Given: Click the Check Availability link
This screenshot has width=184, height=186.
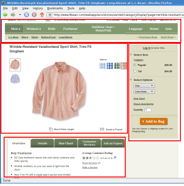Looking at the screenshot, I should point(143,104).
